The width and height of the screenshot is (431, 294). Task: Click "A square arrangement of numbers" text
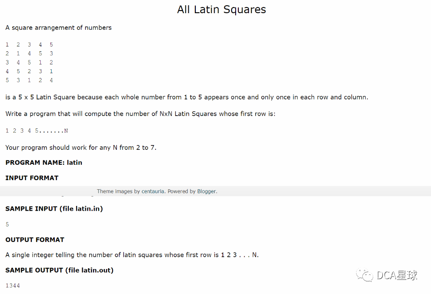[x=58, y=28]
